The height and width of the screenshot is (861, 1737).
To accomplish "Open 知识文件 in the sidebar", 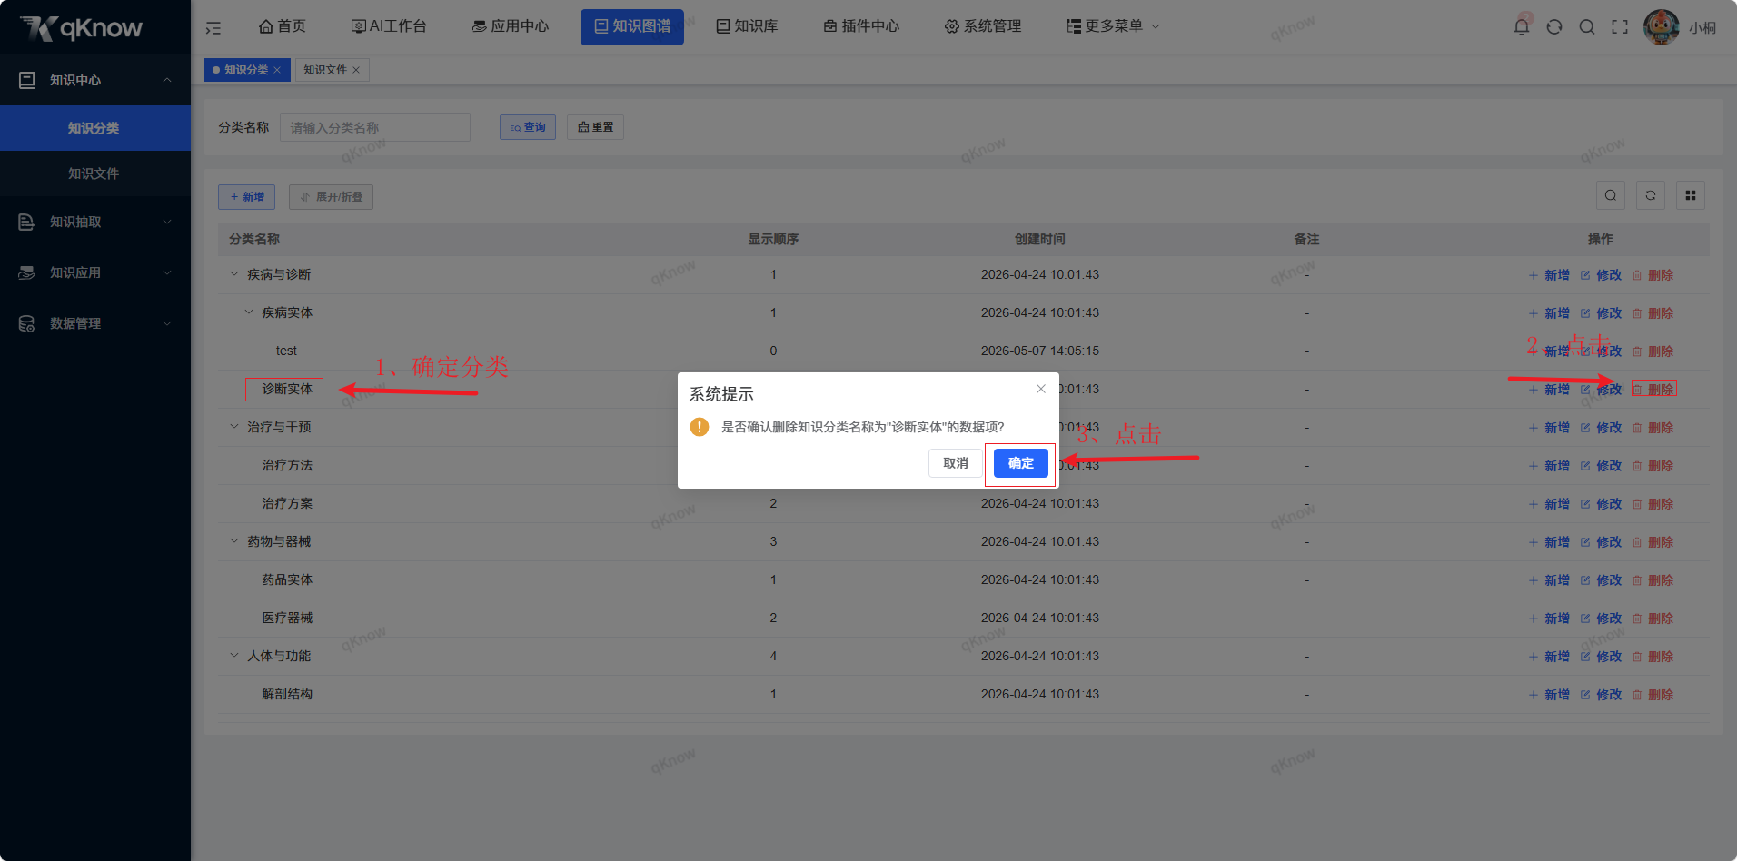I will 95,173.
